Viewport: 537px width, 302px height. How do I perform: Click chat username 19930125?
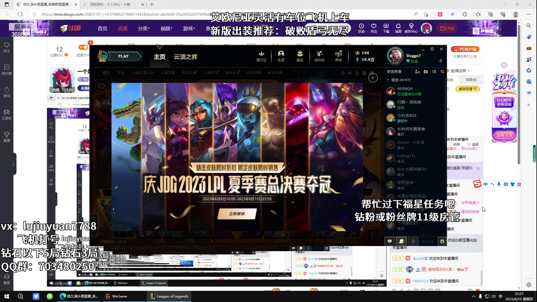coord(420,281)
